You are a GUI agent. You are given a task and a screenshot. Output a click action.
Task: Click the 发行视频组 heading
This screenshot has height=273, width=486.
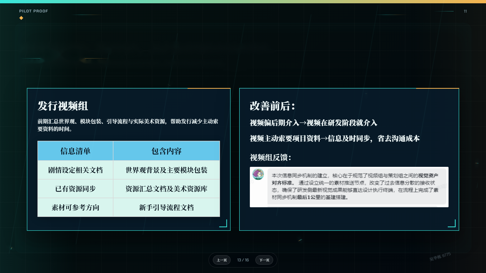63,106
